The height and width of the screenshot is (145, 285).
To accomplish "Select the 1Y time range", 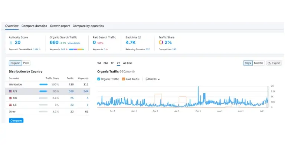I will [112, 63].
